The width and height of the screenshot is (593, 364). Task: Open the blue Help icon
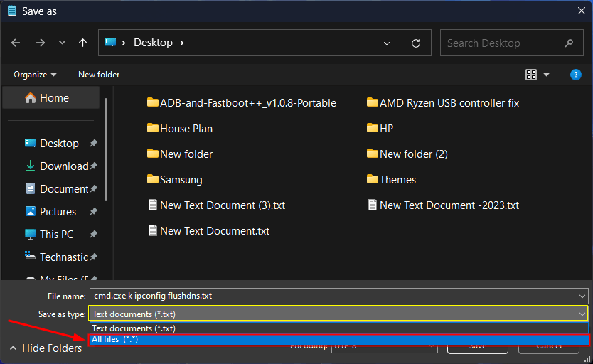click(x=575, y=75)
